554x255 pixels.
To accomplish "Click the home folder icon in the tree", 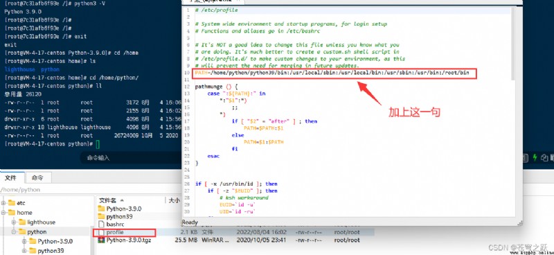I will pos(12,213).
